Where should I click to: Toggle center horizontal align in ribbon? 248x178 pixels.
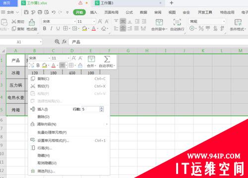coord(123,29)
